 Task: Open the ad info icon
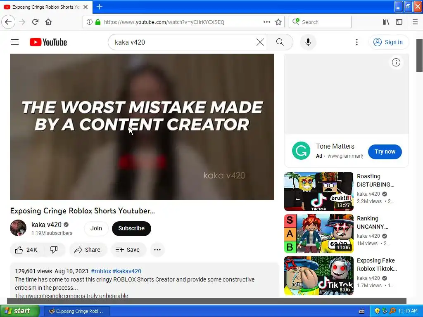pyautogui.click(x=396, y=63)
